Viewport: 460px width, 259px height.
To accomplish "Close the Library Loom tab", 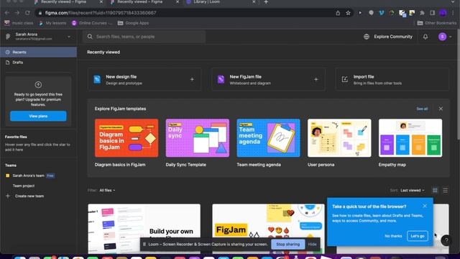I will pyautogui.click(x=254, y=2).
